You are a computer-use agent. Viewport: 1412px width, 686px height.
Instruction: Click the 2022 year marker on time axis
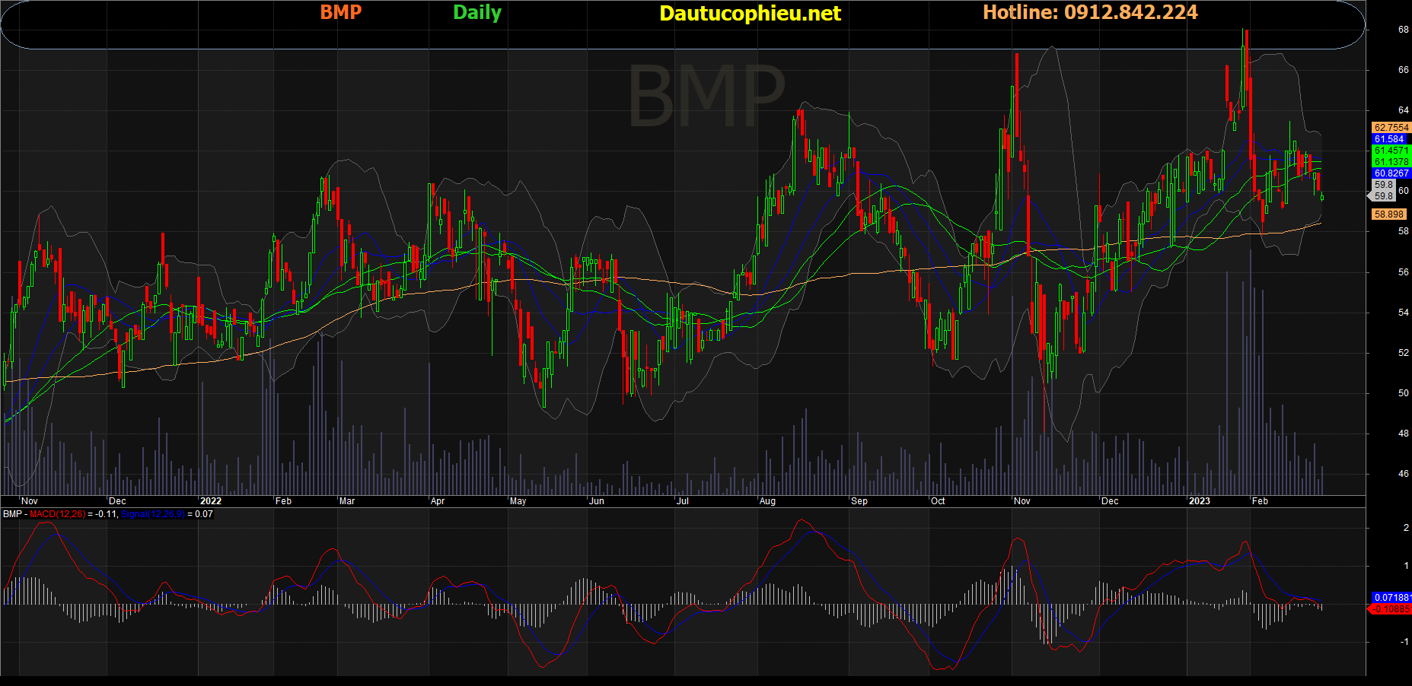[210, 501]
